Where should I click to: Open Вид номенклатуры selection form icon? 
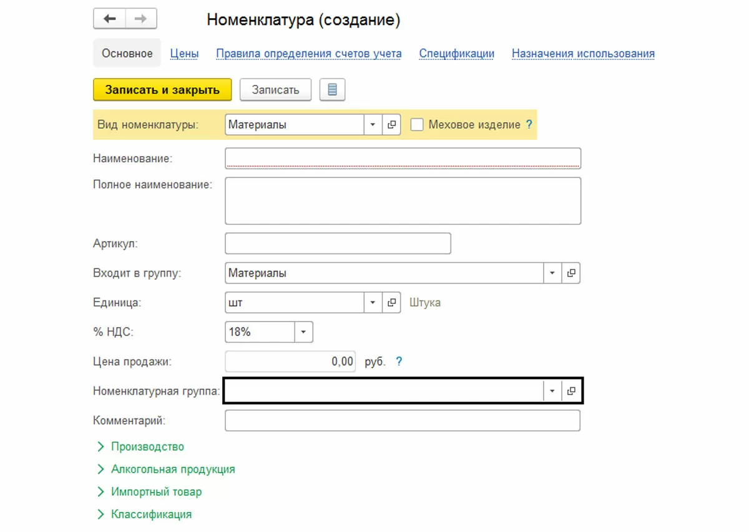(x=391, y=125)
